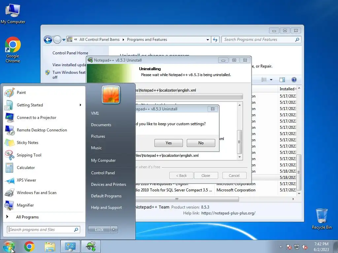This screenshot has width=338, height=253.
Task: Open Documents from Start menu
Action: pos(101,125)
